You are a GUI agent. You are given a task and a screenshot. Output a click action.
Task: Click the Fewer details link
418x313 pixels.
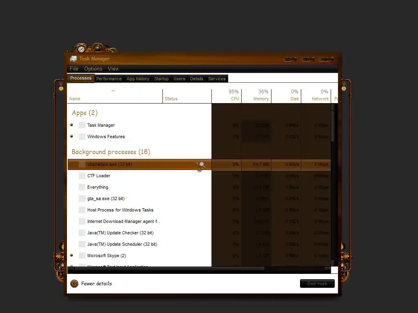pyautogui.click(x=96, y=284)
